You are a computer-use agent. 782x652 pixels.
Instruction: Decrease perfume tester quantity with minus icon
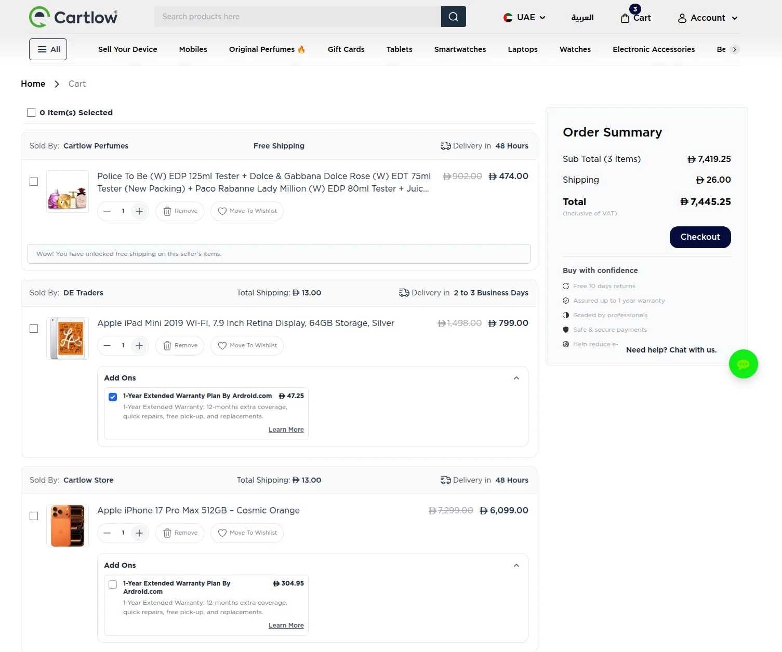click(x=107, y=211)
